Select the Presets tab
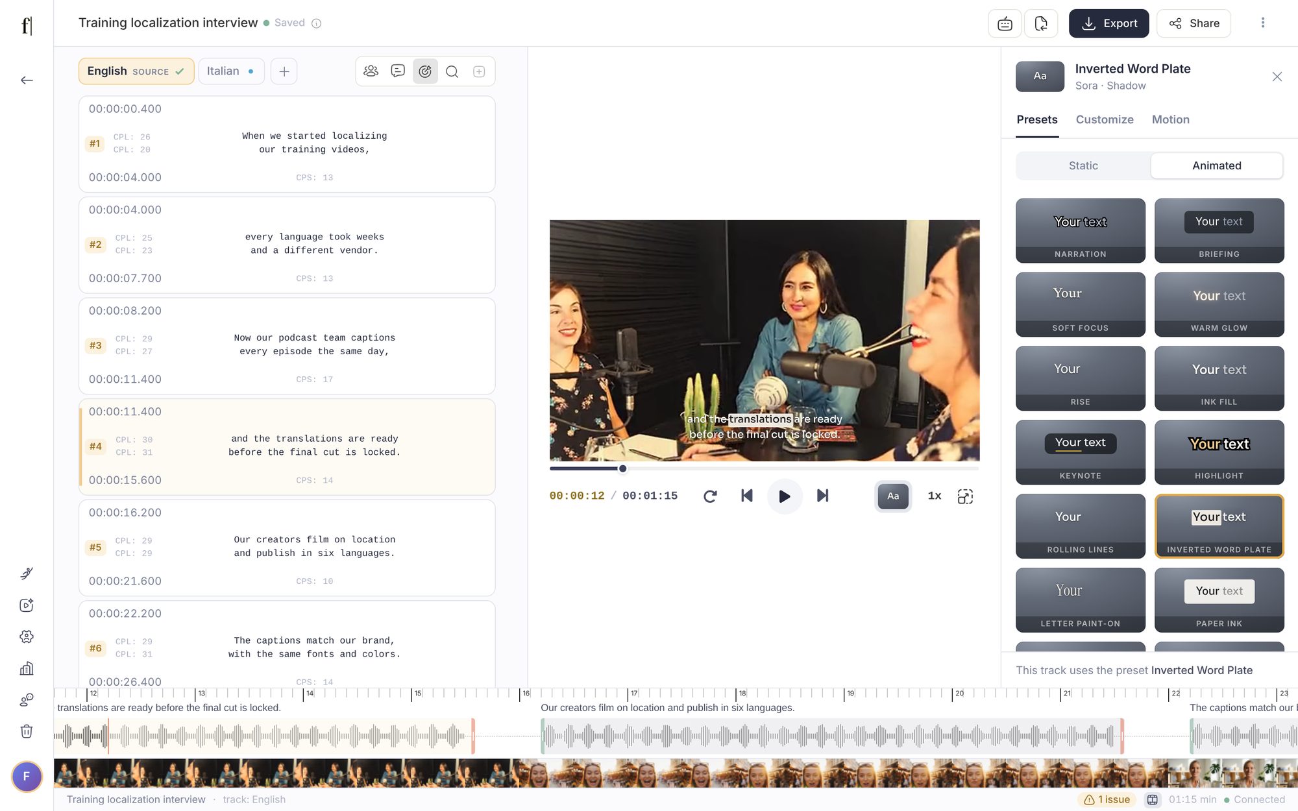The image size is (1298, 811). pos(1037,120)
